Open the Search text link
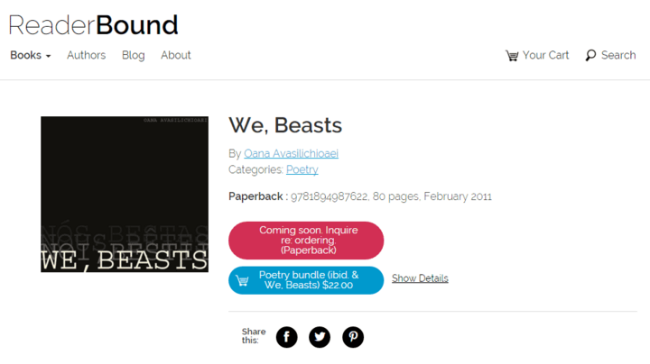The height and width of the screenshot is (364, 650). point(618,56)
